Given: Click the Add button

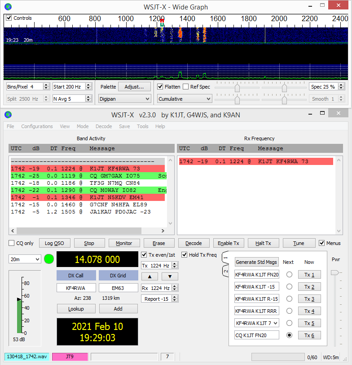Looking at the screenshot, I should (118, 309).
